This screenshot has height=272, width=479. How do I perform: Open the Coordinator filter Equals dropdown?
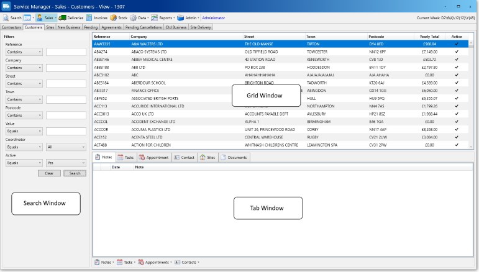tap(24, 147)
